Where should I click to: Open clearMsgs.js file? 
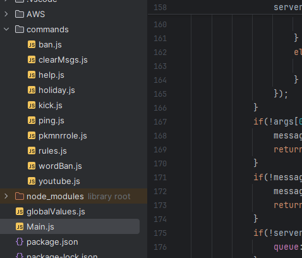63,60
